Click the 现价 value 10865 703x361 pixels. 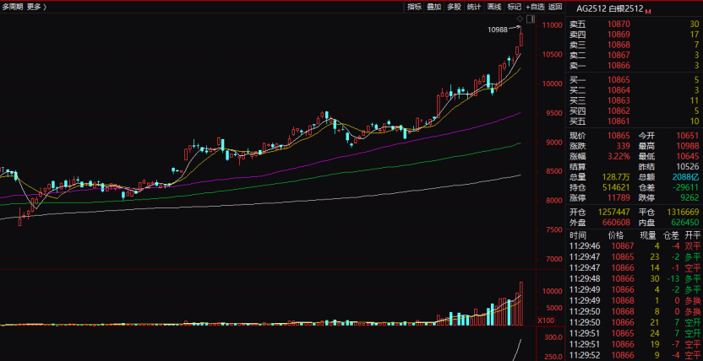(619, 136)
